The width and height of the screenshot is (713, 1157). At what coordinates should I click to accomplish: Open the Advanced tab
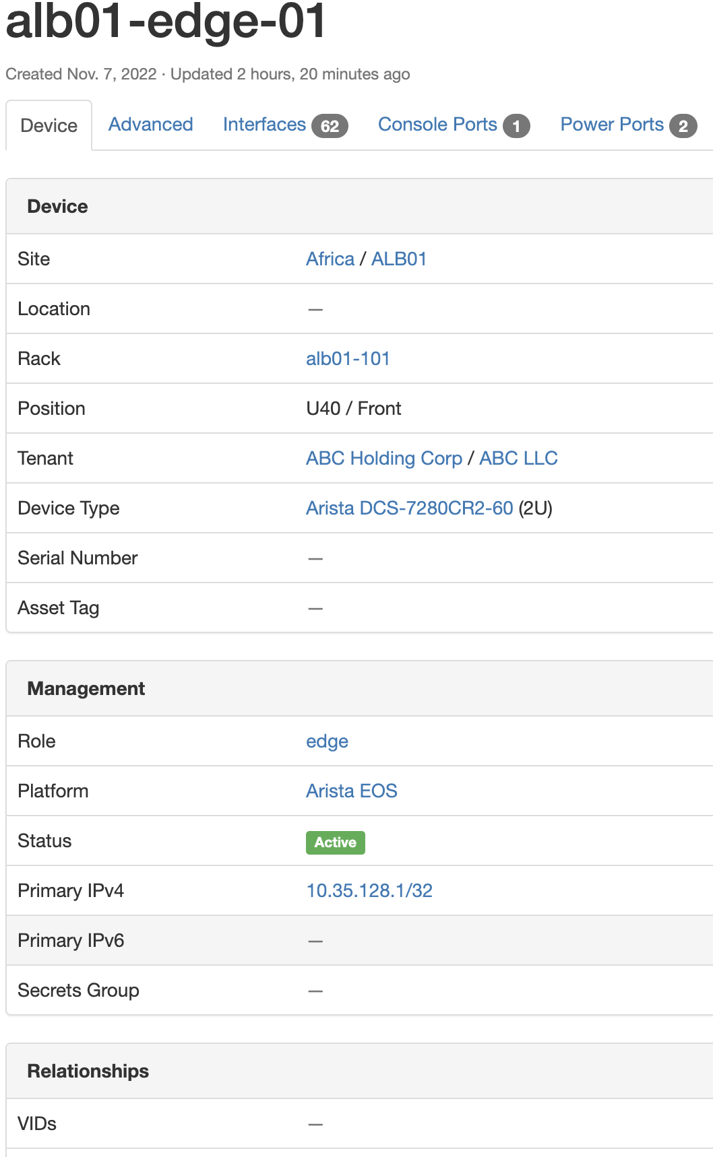(x=150, y=125)
